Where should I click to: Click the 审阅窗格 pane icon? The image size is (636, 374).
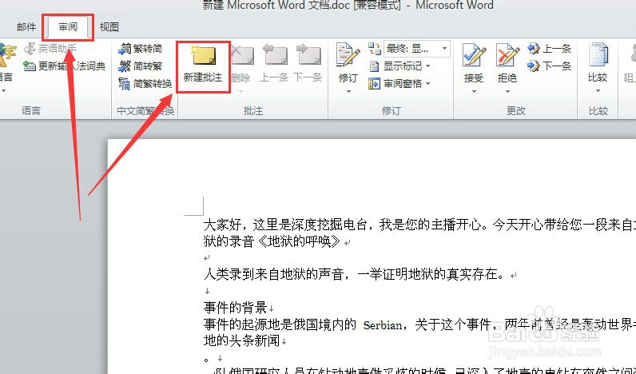click(x=374, y=84)
